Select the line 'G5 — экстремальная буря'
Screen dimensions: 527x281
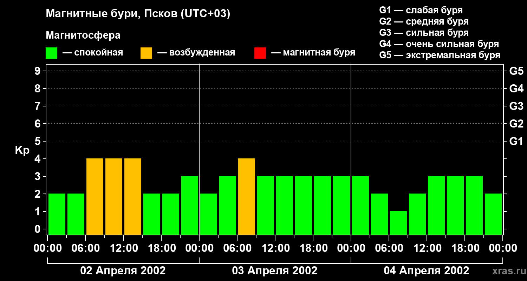point(440,55)
